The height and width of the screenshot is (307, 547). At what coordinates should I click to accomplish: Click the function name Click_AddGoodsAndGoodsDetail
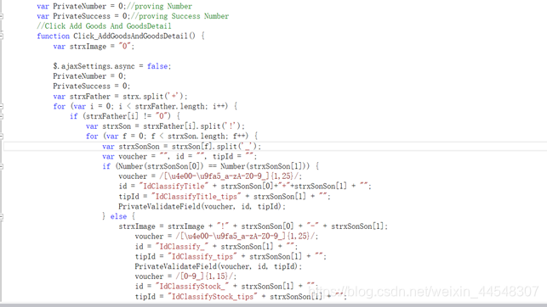click(130, 36)
